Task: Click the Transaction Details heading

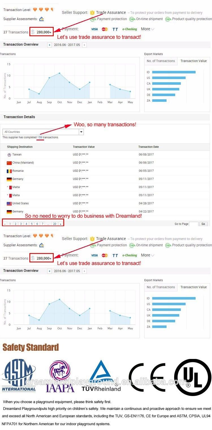Action: pos(19,117)
